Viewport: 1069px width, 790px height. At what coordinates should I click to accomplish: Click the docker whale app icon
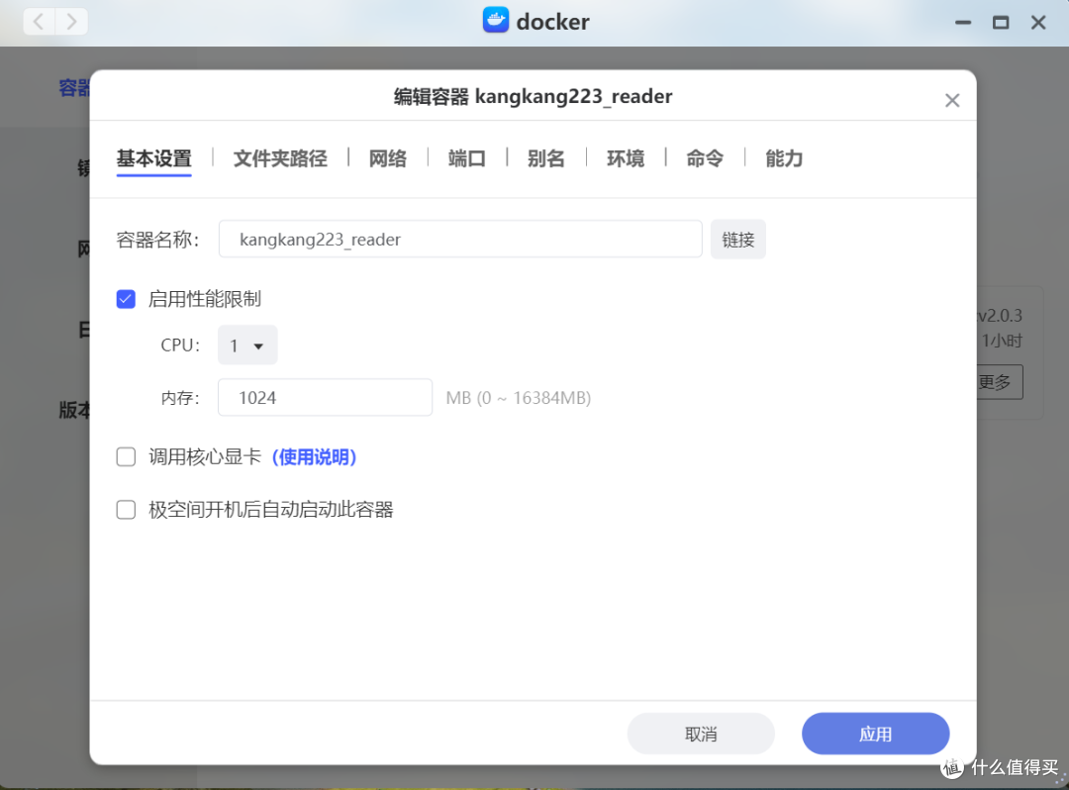point(496,21)
